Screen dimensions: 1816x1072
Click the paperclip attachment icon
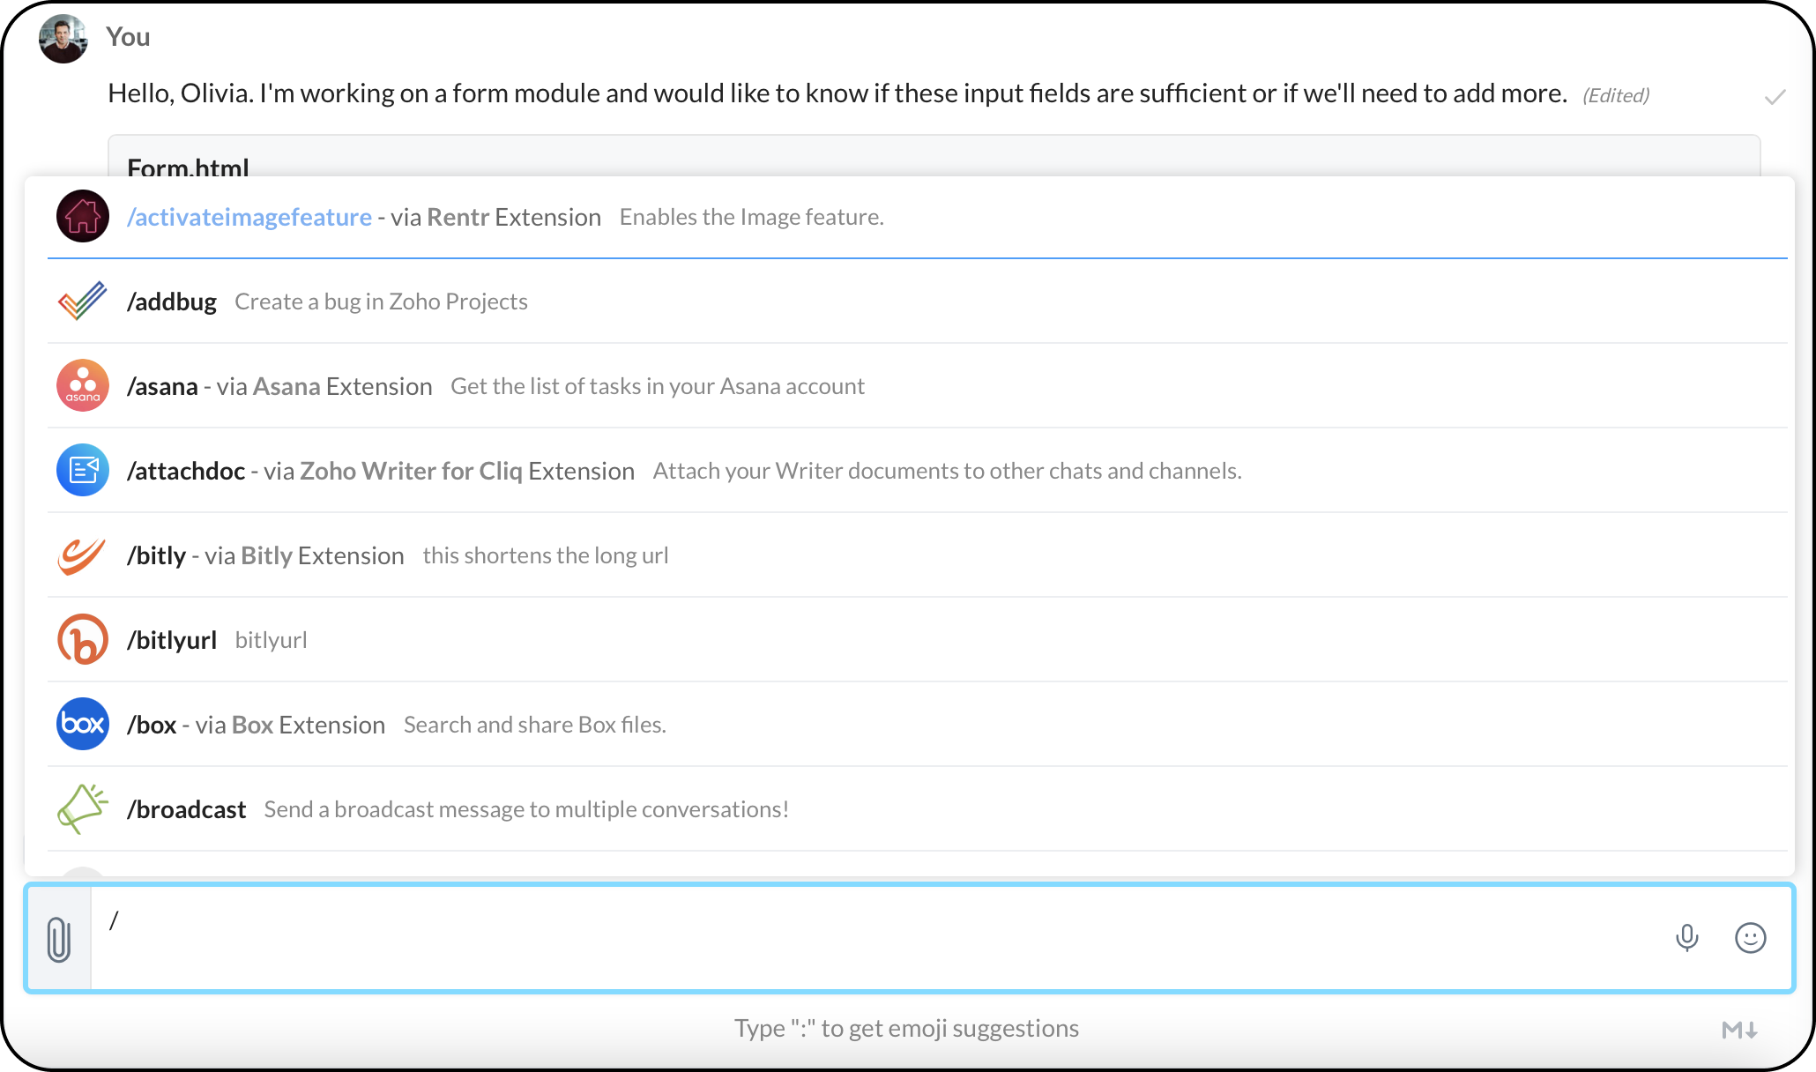(59, 939)
